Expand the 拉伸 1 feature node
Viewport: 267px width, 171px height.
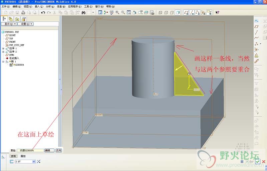[3, 48]
